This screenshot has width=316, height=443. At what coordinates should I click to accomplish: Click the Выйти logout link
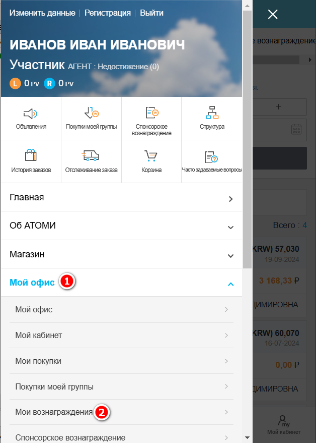tap(151, 13)
